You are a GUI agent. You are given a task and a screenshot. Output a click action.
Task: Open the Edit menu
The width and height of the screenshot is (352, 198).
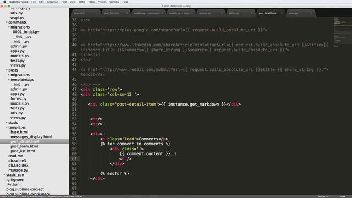pos(41,2)
